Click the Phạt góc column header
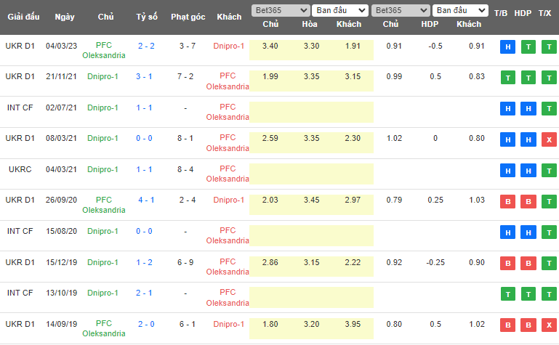Screen dimensions: 559x345 pos(187,17)
